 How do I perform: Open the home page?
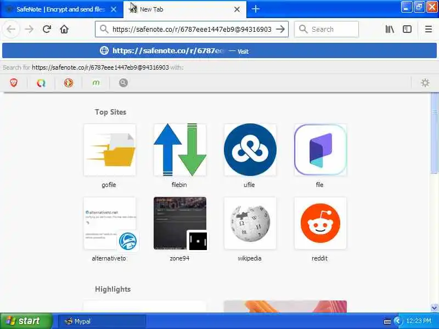(x=64, y=29)
